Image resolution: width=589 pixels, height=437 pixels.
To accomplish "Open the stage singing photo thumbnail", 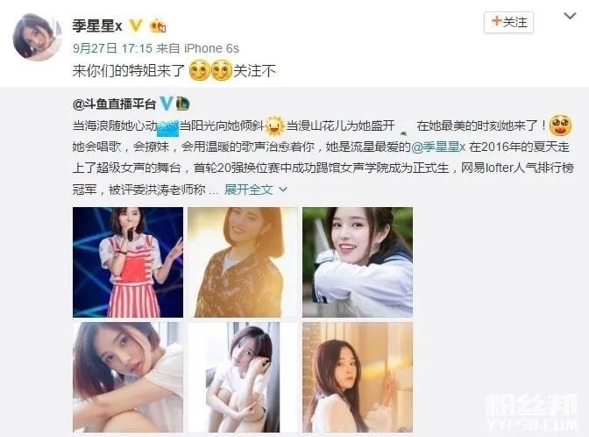I will pos(128,262).
